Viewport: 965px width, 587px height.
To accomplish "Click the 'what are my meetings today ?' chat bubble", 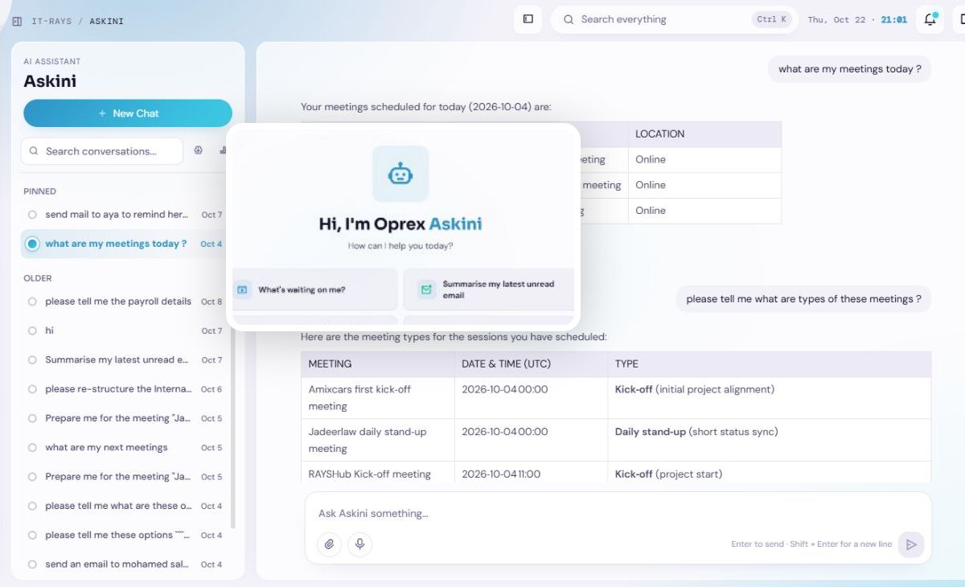I will click(x=850, y=69).
